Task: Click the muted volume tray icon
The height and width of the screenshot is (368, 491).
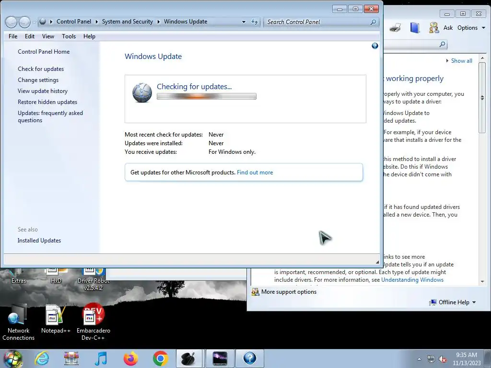Action: tap(443, 359)
